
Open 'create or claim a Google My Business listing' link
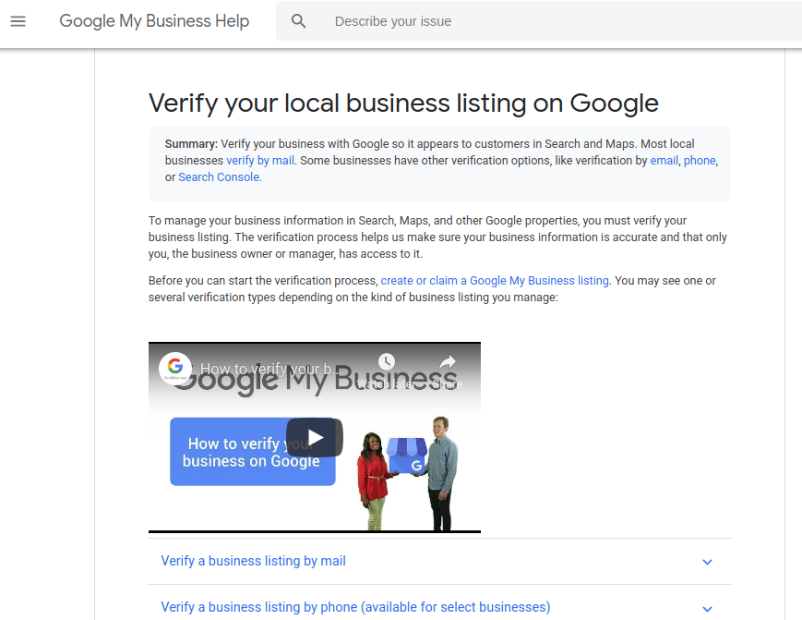click(495, 281)
